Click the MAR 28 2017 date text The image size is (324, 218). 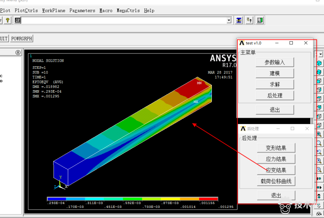pos(220,72)
